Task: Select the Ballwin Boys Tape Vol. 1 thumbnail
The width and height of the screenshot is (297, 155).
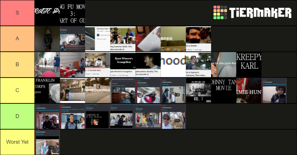Action: point(198,90)
